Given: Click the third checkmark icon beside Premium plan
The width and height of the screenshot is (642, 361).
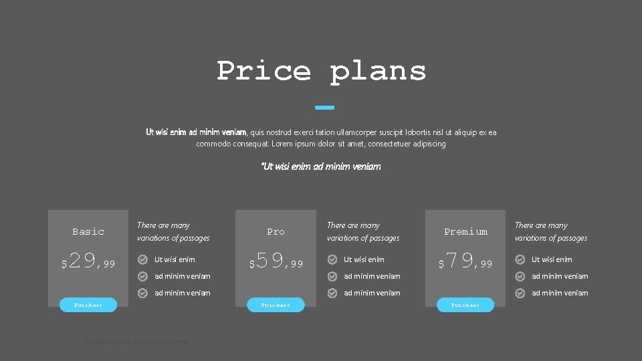Looking at the screenshot, I should [x=520, y=293].
